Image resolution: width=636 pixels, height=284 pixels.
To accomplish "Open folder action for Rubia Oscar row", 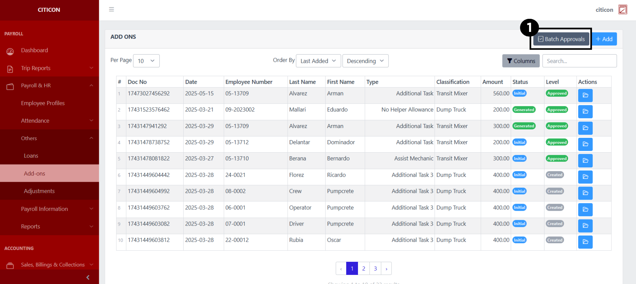I will tap(585, 242).
